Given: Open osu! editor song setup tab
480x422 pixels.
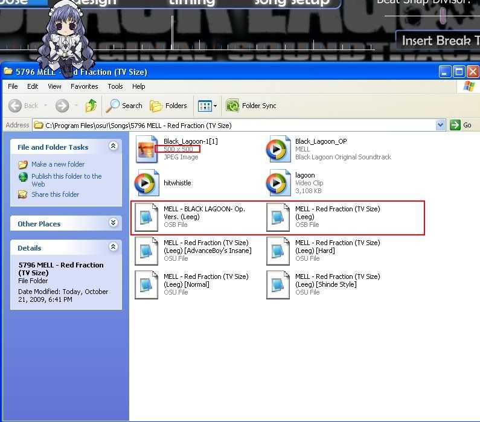Looking at the screenshot, I should pyautogui.click(x=292, y=2).
